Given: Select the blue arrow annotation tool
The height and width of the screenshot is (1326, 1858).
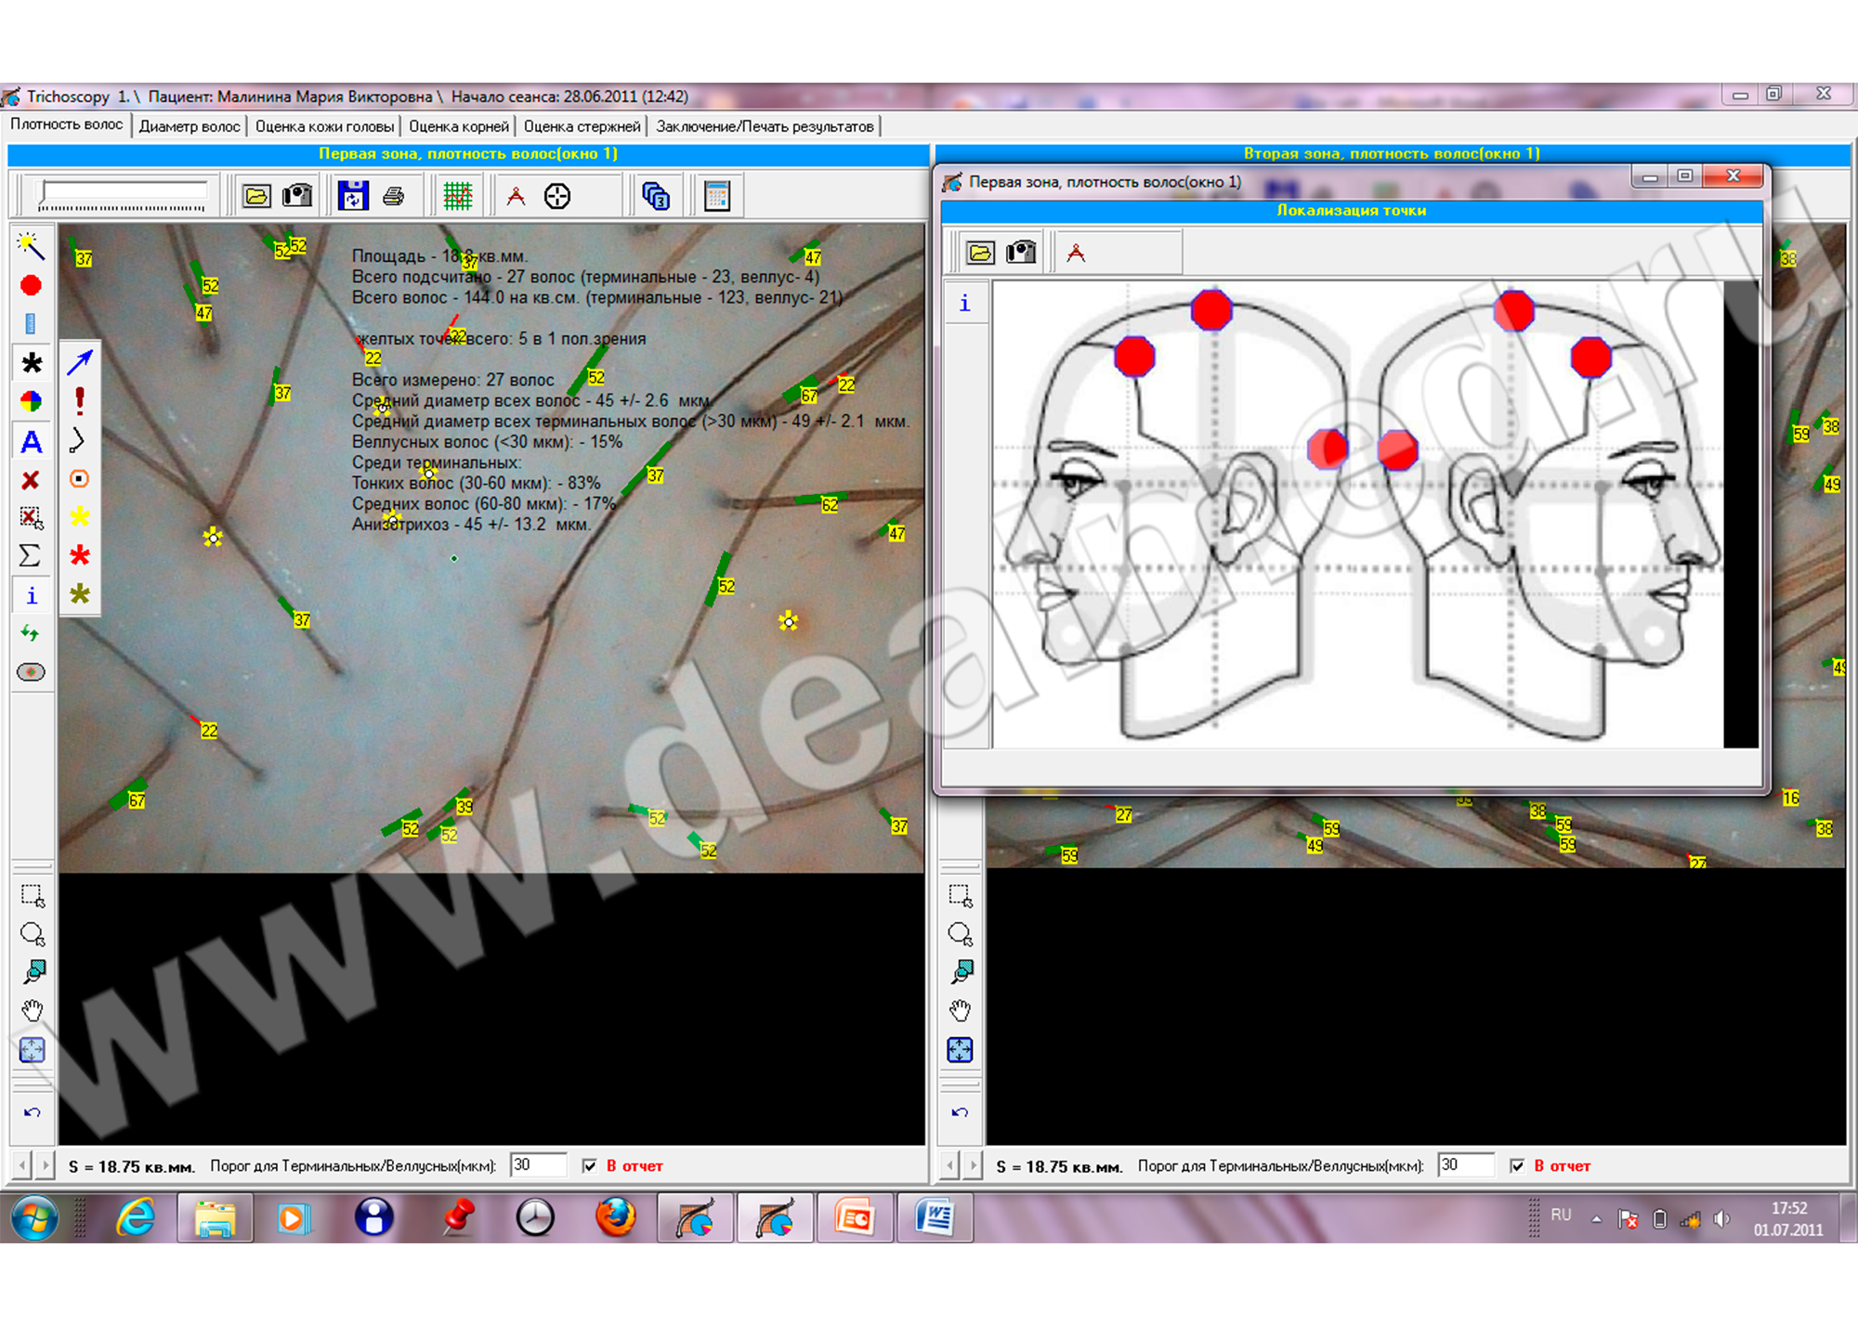Looking at the screenshot, I should pyautogui.click(x=80, y=362).
